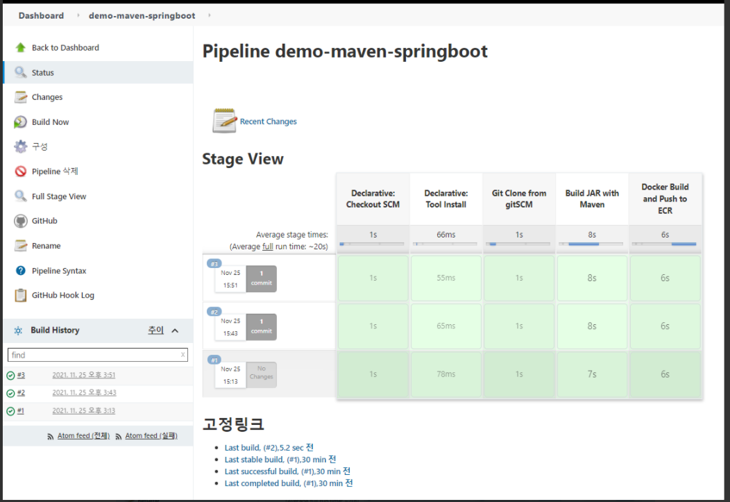The image size is (730, 502).
Task: Open the Dashboard breadcrumb
Action: click(x=41, y=15)
